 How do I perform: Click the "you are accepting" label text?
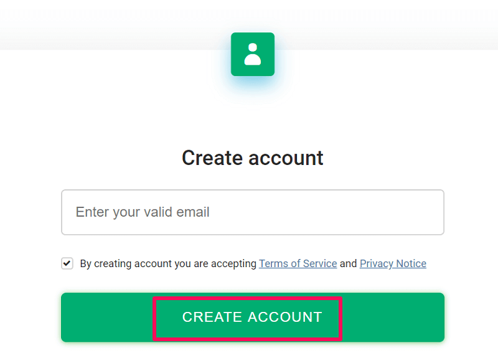click(x=215, y=263)
